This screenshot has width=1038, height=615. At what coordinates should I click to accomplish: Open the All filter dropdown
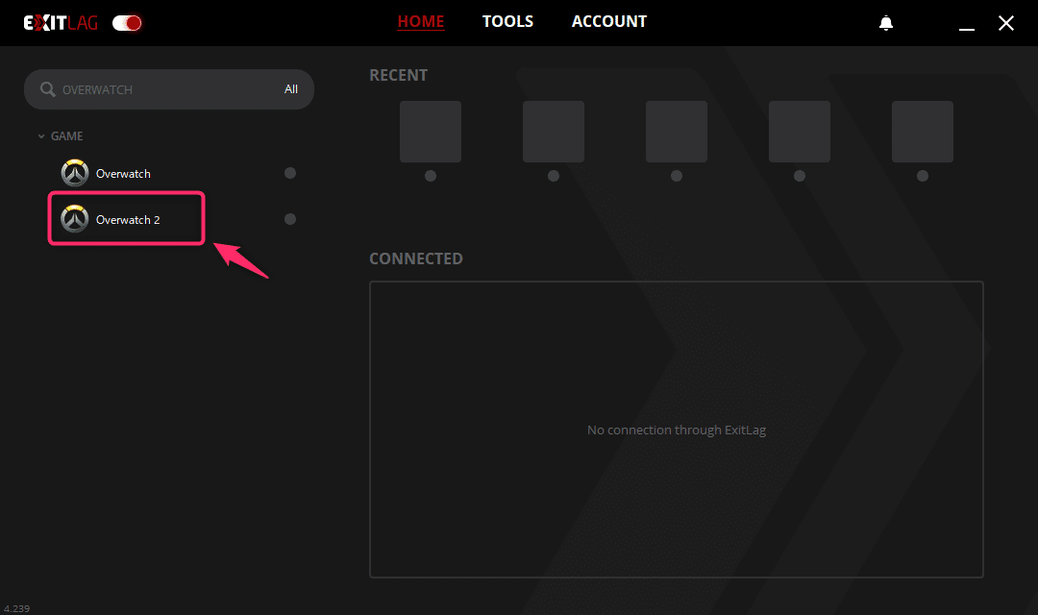pos(291,89)
